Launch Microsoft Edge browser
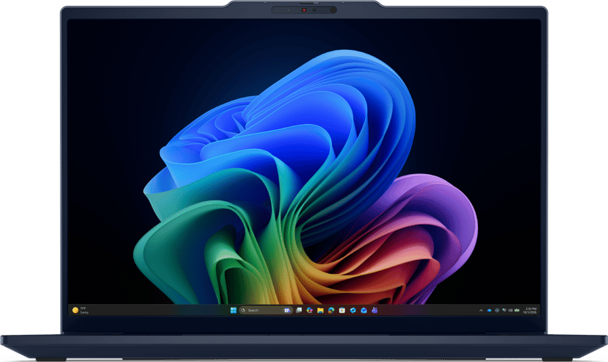This screenshot has height=362, width=608. pyautogui.click(x=331, y=311)
